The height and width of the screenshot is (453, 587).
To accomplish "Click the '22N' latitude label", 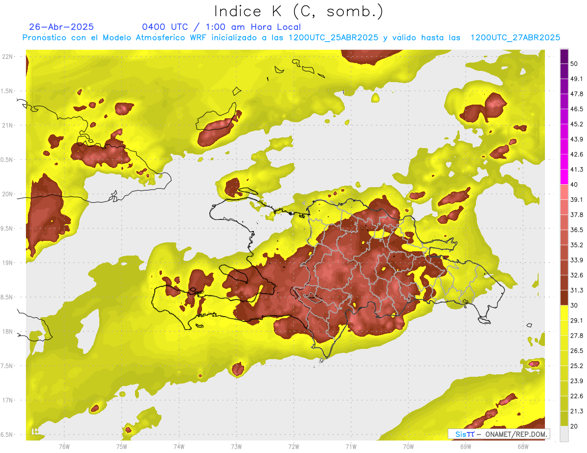I will coord(7,57).
